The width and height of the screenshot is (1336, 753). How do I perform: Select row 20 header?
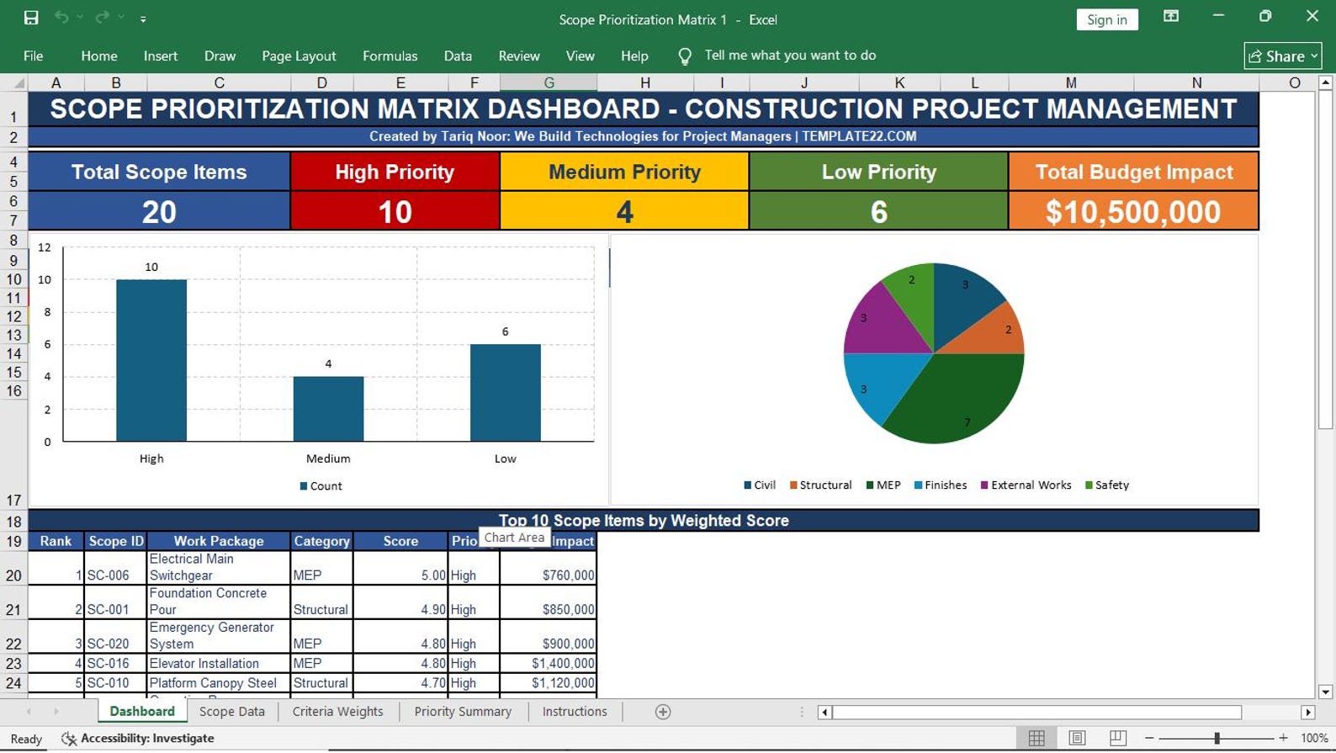(13, 568)
